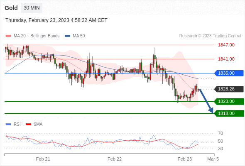Click the 1847.00 resistance label
Screen dimensions: 245x166
[x=226, y=45]
